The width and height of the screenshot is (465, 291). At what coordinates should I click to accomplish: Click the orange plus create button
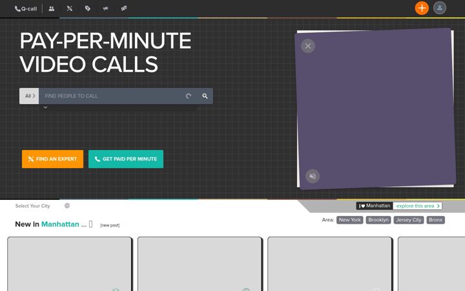[422, 8]
